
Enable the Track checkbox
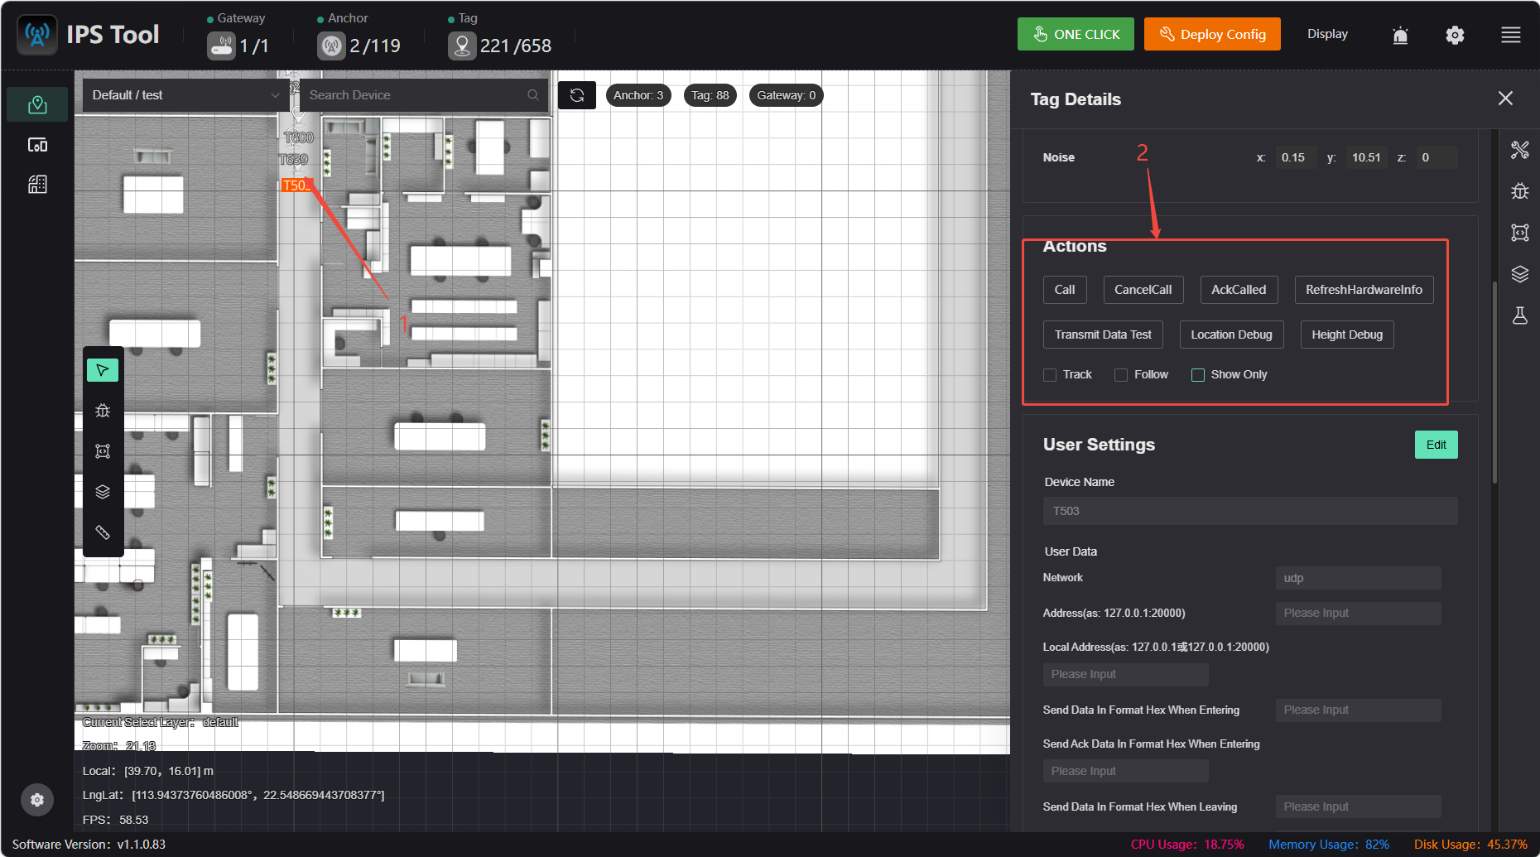click(x=1050, y=375)
